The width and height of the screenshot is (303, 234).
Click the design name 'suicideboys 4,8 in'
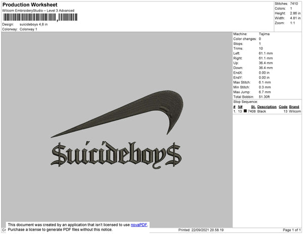34,25
